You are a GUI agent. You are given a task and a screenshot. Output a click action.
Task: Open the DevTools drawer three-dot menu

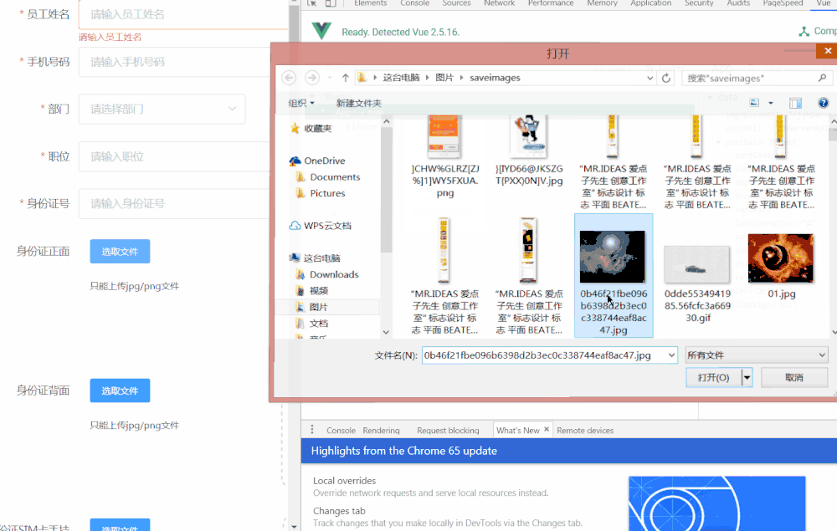[x=312, y=430]
